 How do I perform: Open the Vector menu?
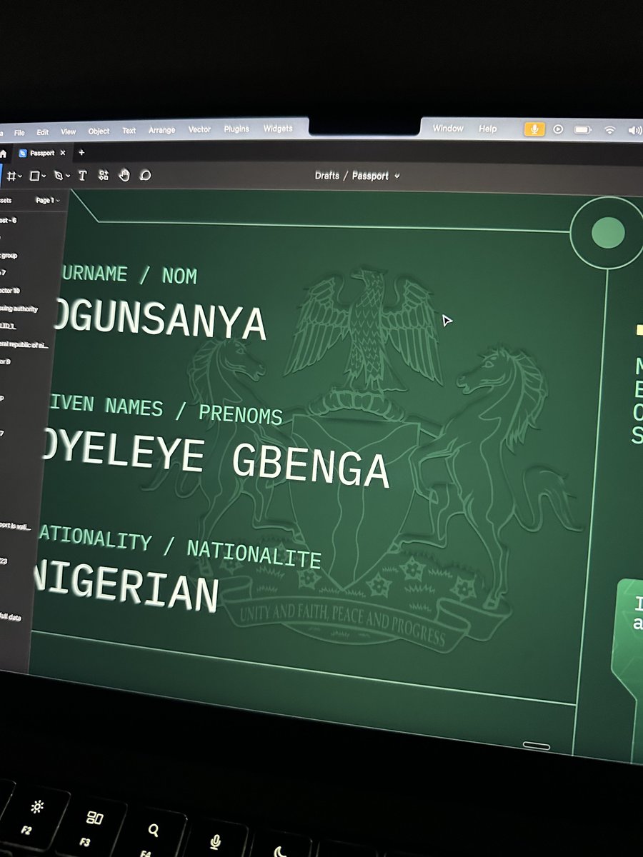click(199, 129)
